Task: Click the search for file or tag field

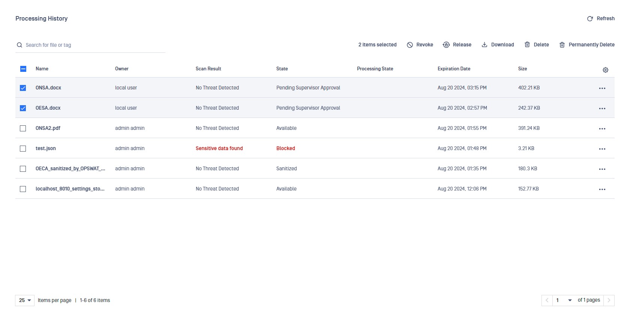Action: pos(94,45)
